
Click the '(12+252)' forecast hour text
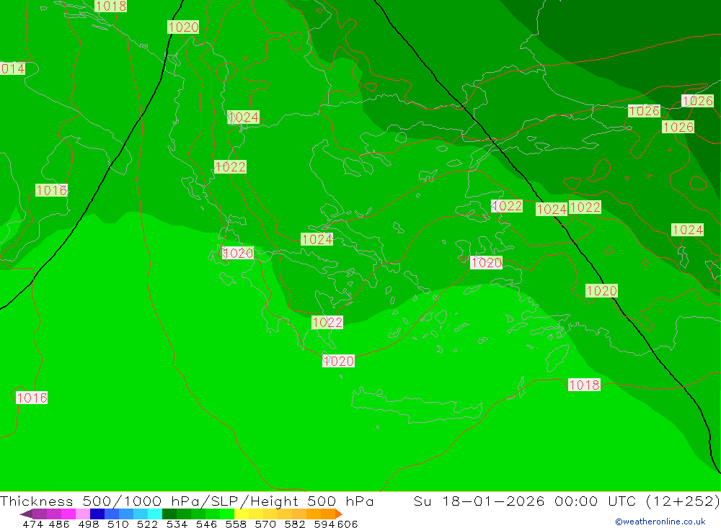tap(682, 501)
